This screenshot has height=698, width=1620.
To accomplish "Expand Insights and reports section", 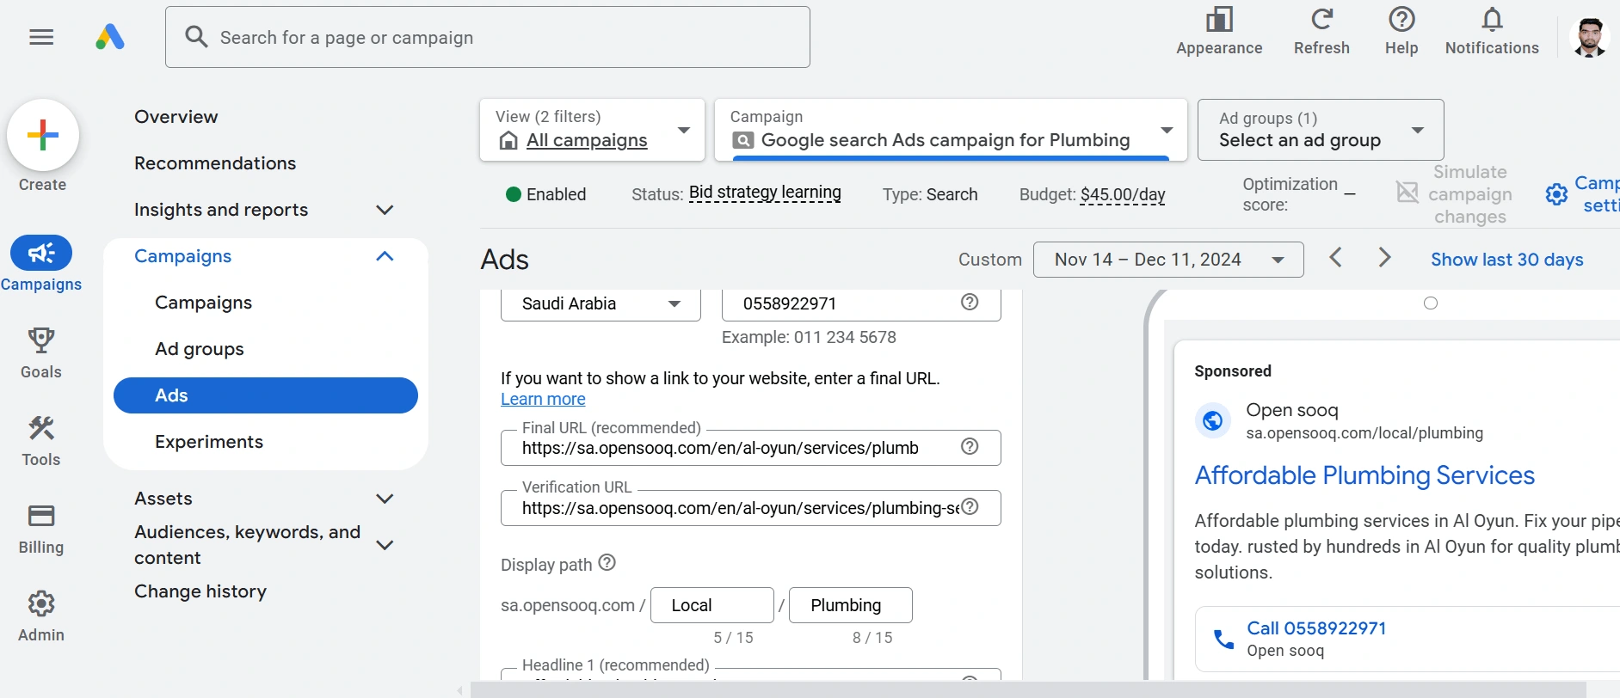I will [385, 210].
